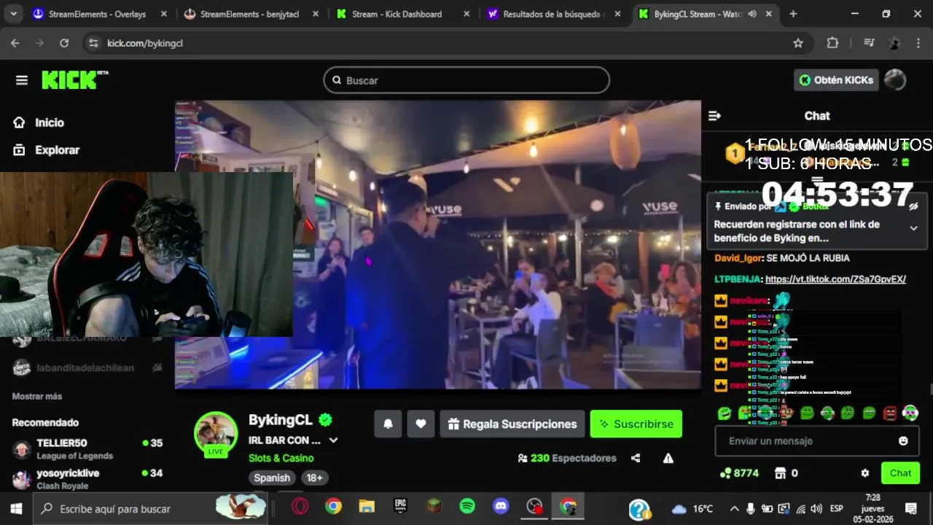Click the Enviar un mensaje input

(806, 441)
